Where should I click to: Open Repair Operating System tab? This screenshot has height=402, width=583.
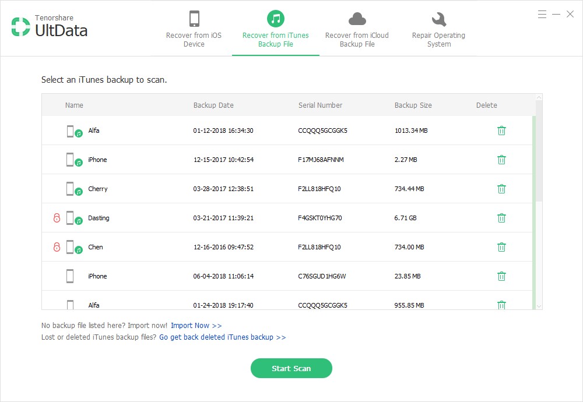(x=439, y=29)
